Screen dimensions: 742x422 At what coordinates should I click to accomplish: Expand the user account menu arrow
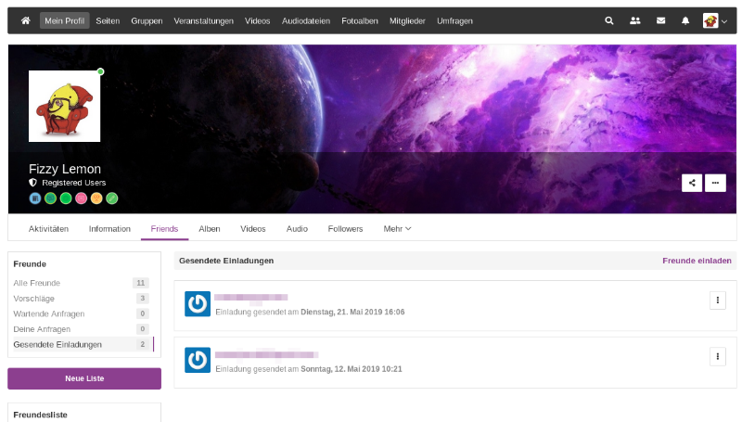coord(723,21)
